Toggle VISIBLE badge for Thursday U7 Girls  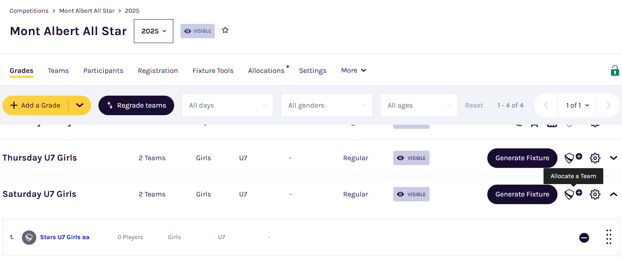pos(411,158)
